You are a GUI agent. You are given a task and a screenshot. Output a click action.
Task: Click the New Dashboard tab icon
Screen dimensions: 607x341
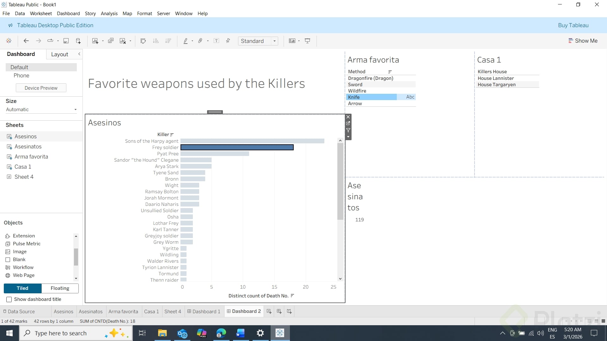(x=279, y=311)
